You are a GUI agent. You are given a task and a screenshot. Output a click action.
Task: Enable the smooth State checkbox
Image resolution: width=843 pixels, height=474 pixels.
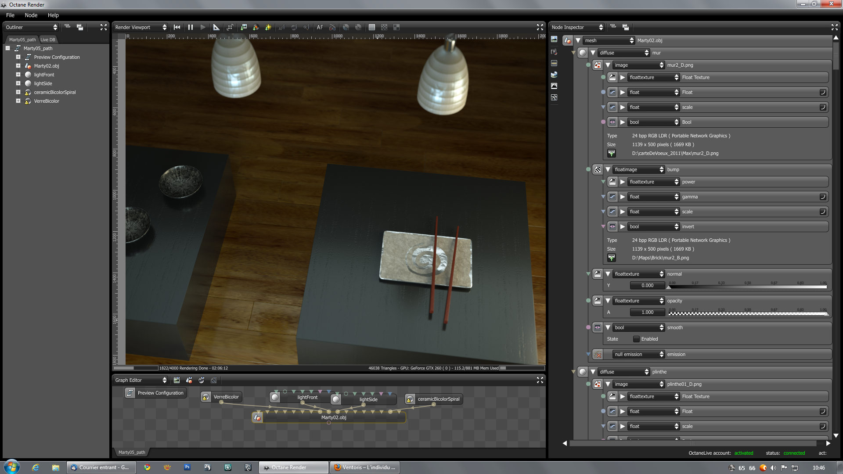[x=636, y=339]
